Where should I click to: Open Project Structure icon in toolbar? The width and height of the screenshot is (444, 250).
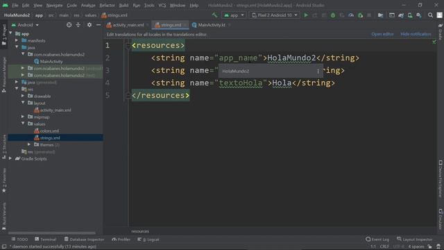coord(380,15)
